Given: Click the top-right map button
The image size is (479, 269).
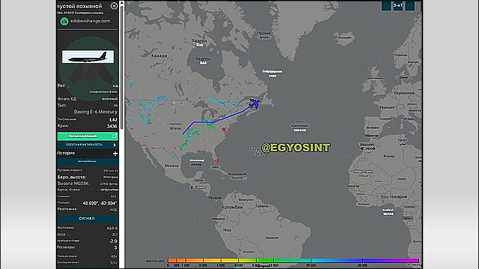Looking at the screenshot, I should click(x=399, y=5).
